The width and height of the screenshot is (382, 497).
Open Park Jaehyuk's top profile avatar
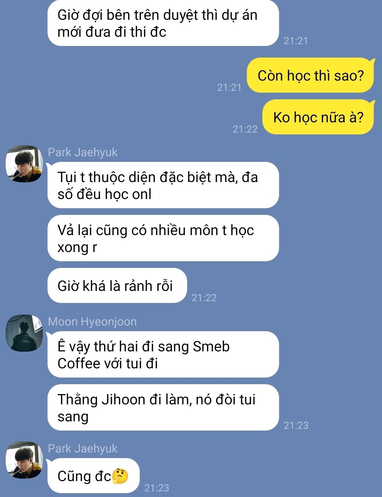point(24,164)
